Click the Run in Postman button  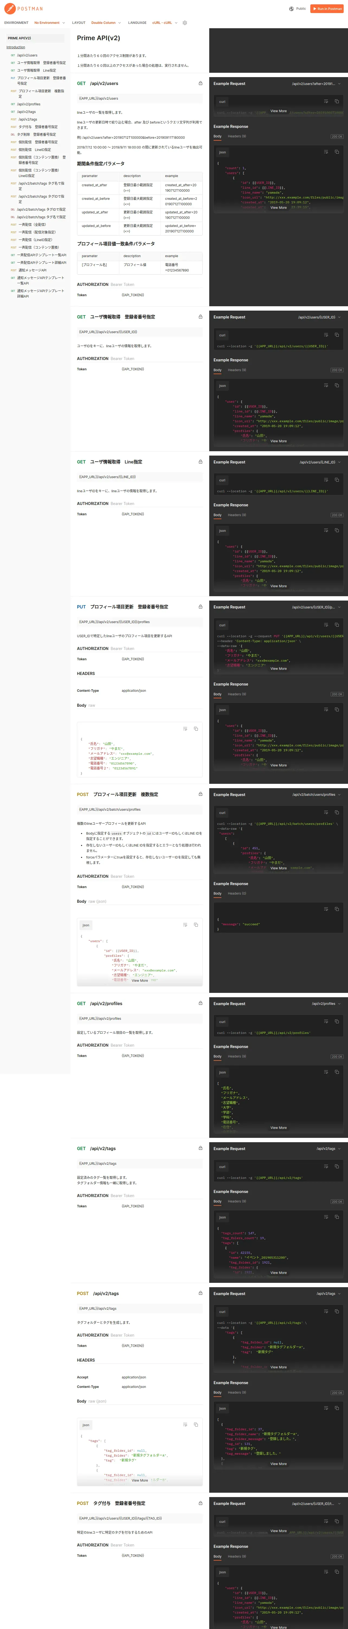pyautogui.click(x=327, y=9)
